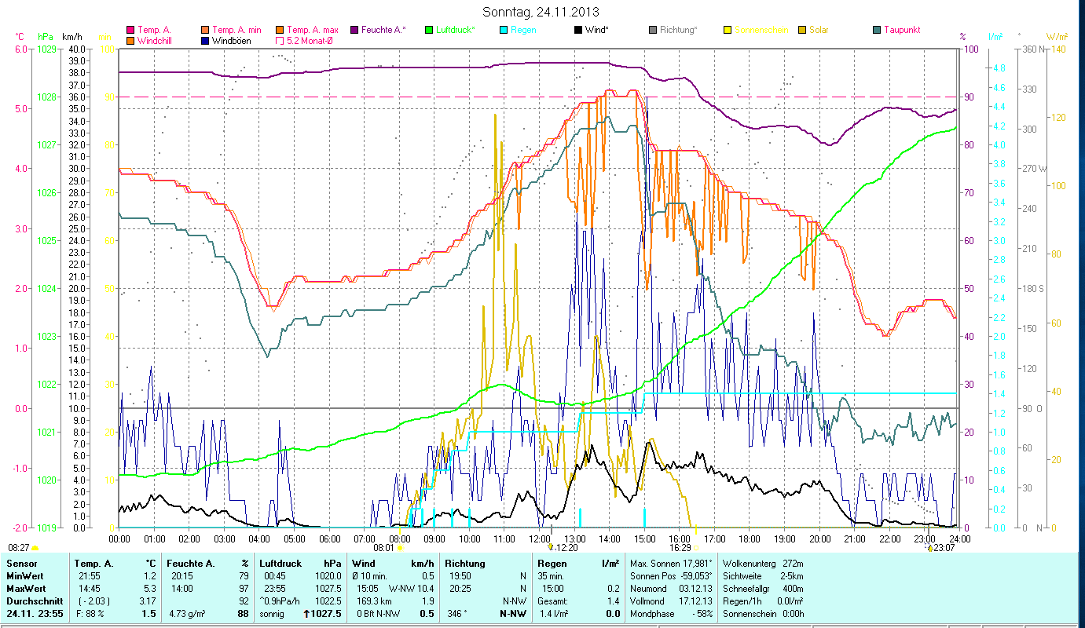This screenshot has height=628, width=1085.
Task: Click the black Wind* legend square
Action: pos(578,31)
